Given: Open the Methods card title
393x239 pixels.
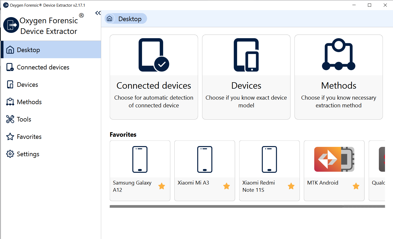Looking at the screenshot, I should tap(339, 85).
